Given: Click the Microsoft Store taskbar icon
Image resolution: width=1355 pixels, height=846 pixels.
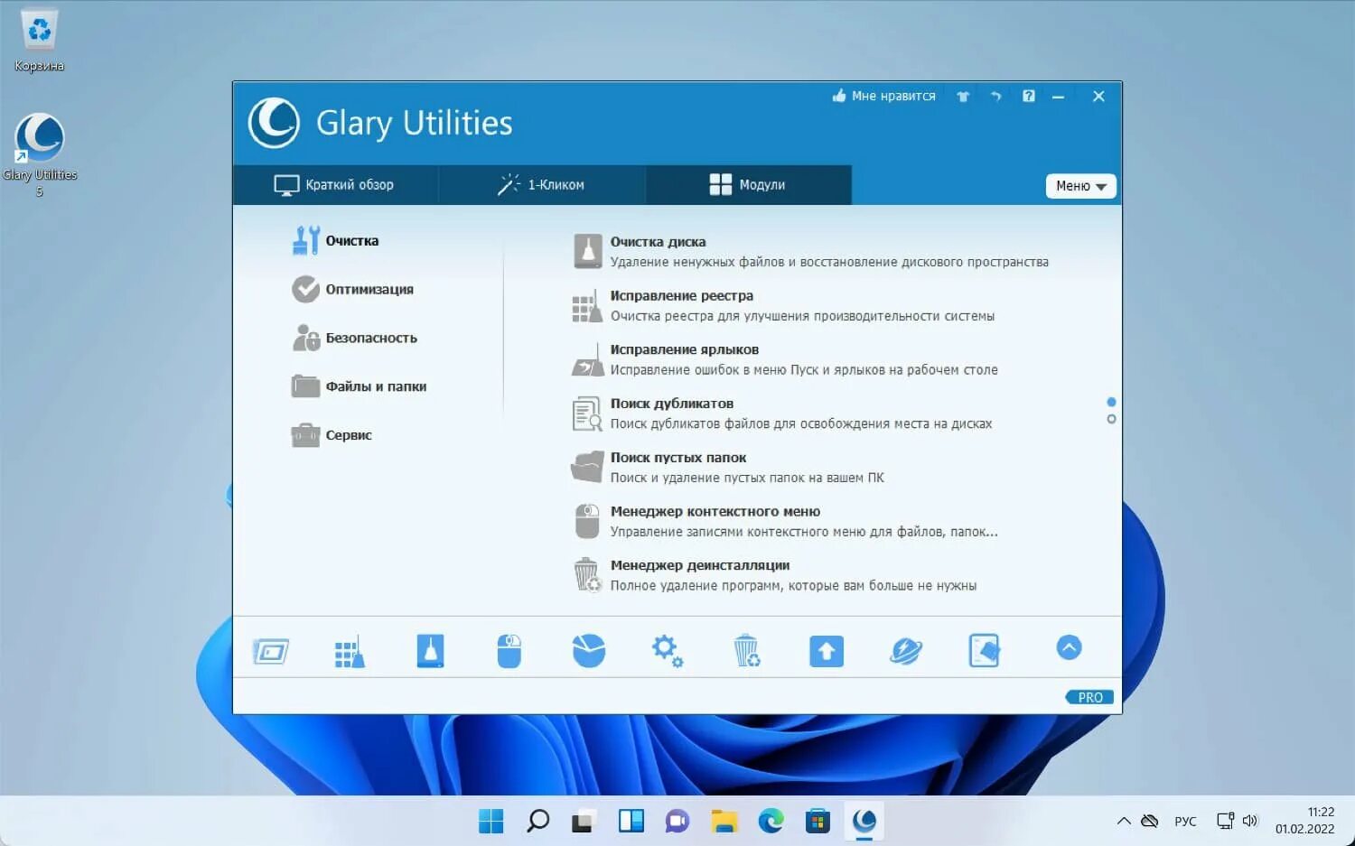Looking at the screenshot, I should click(818, 821).
